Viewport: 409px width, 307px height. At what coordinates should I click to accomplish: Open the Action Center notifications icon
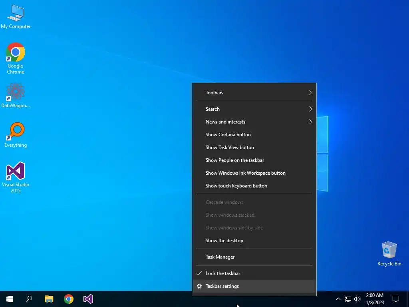tap(396, 299)
